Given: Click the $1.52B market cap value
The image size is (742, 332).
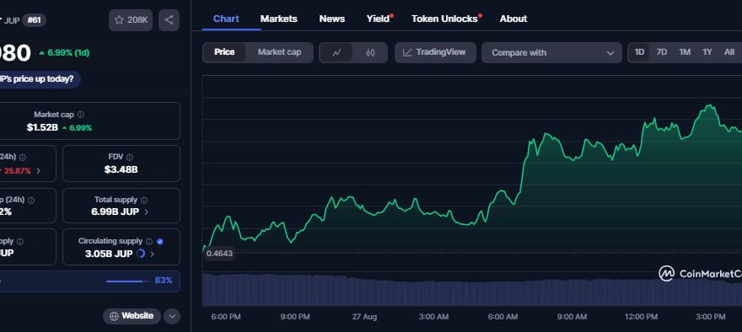Looking at the screenshot, I should tap(42, 128).
